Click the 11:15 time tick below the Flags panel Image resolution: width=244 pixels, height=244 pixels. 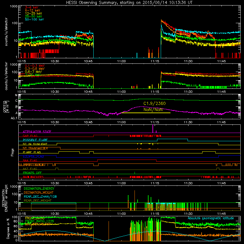click(155, 183)
